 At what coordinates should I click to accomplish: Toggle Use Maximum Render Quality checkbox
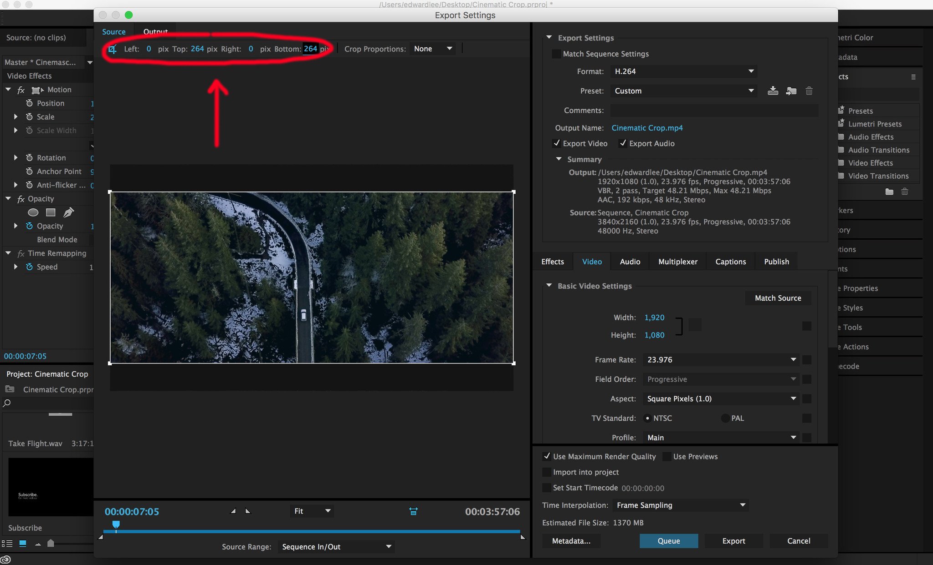tap(546, 457)
